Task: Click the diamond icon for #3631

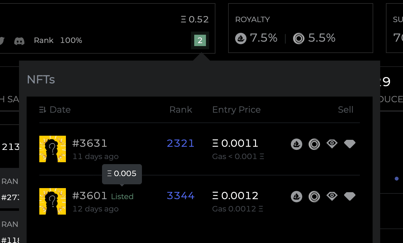Action: [350, 144]
